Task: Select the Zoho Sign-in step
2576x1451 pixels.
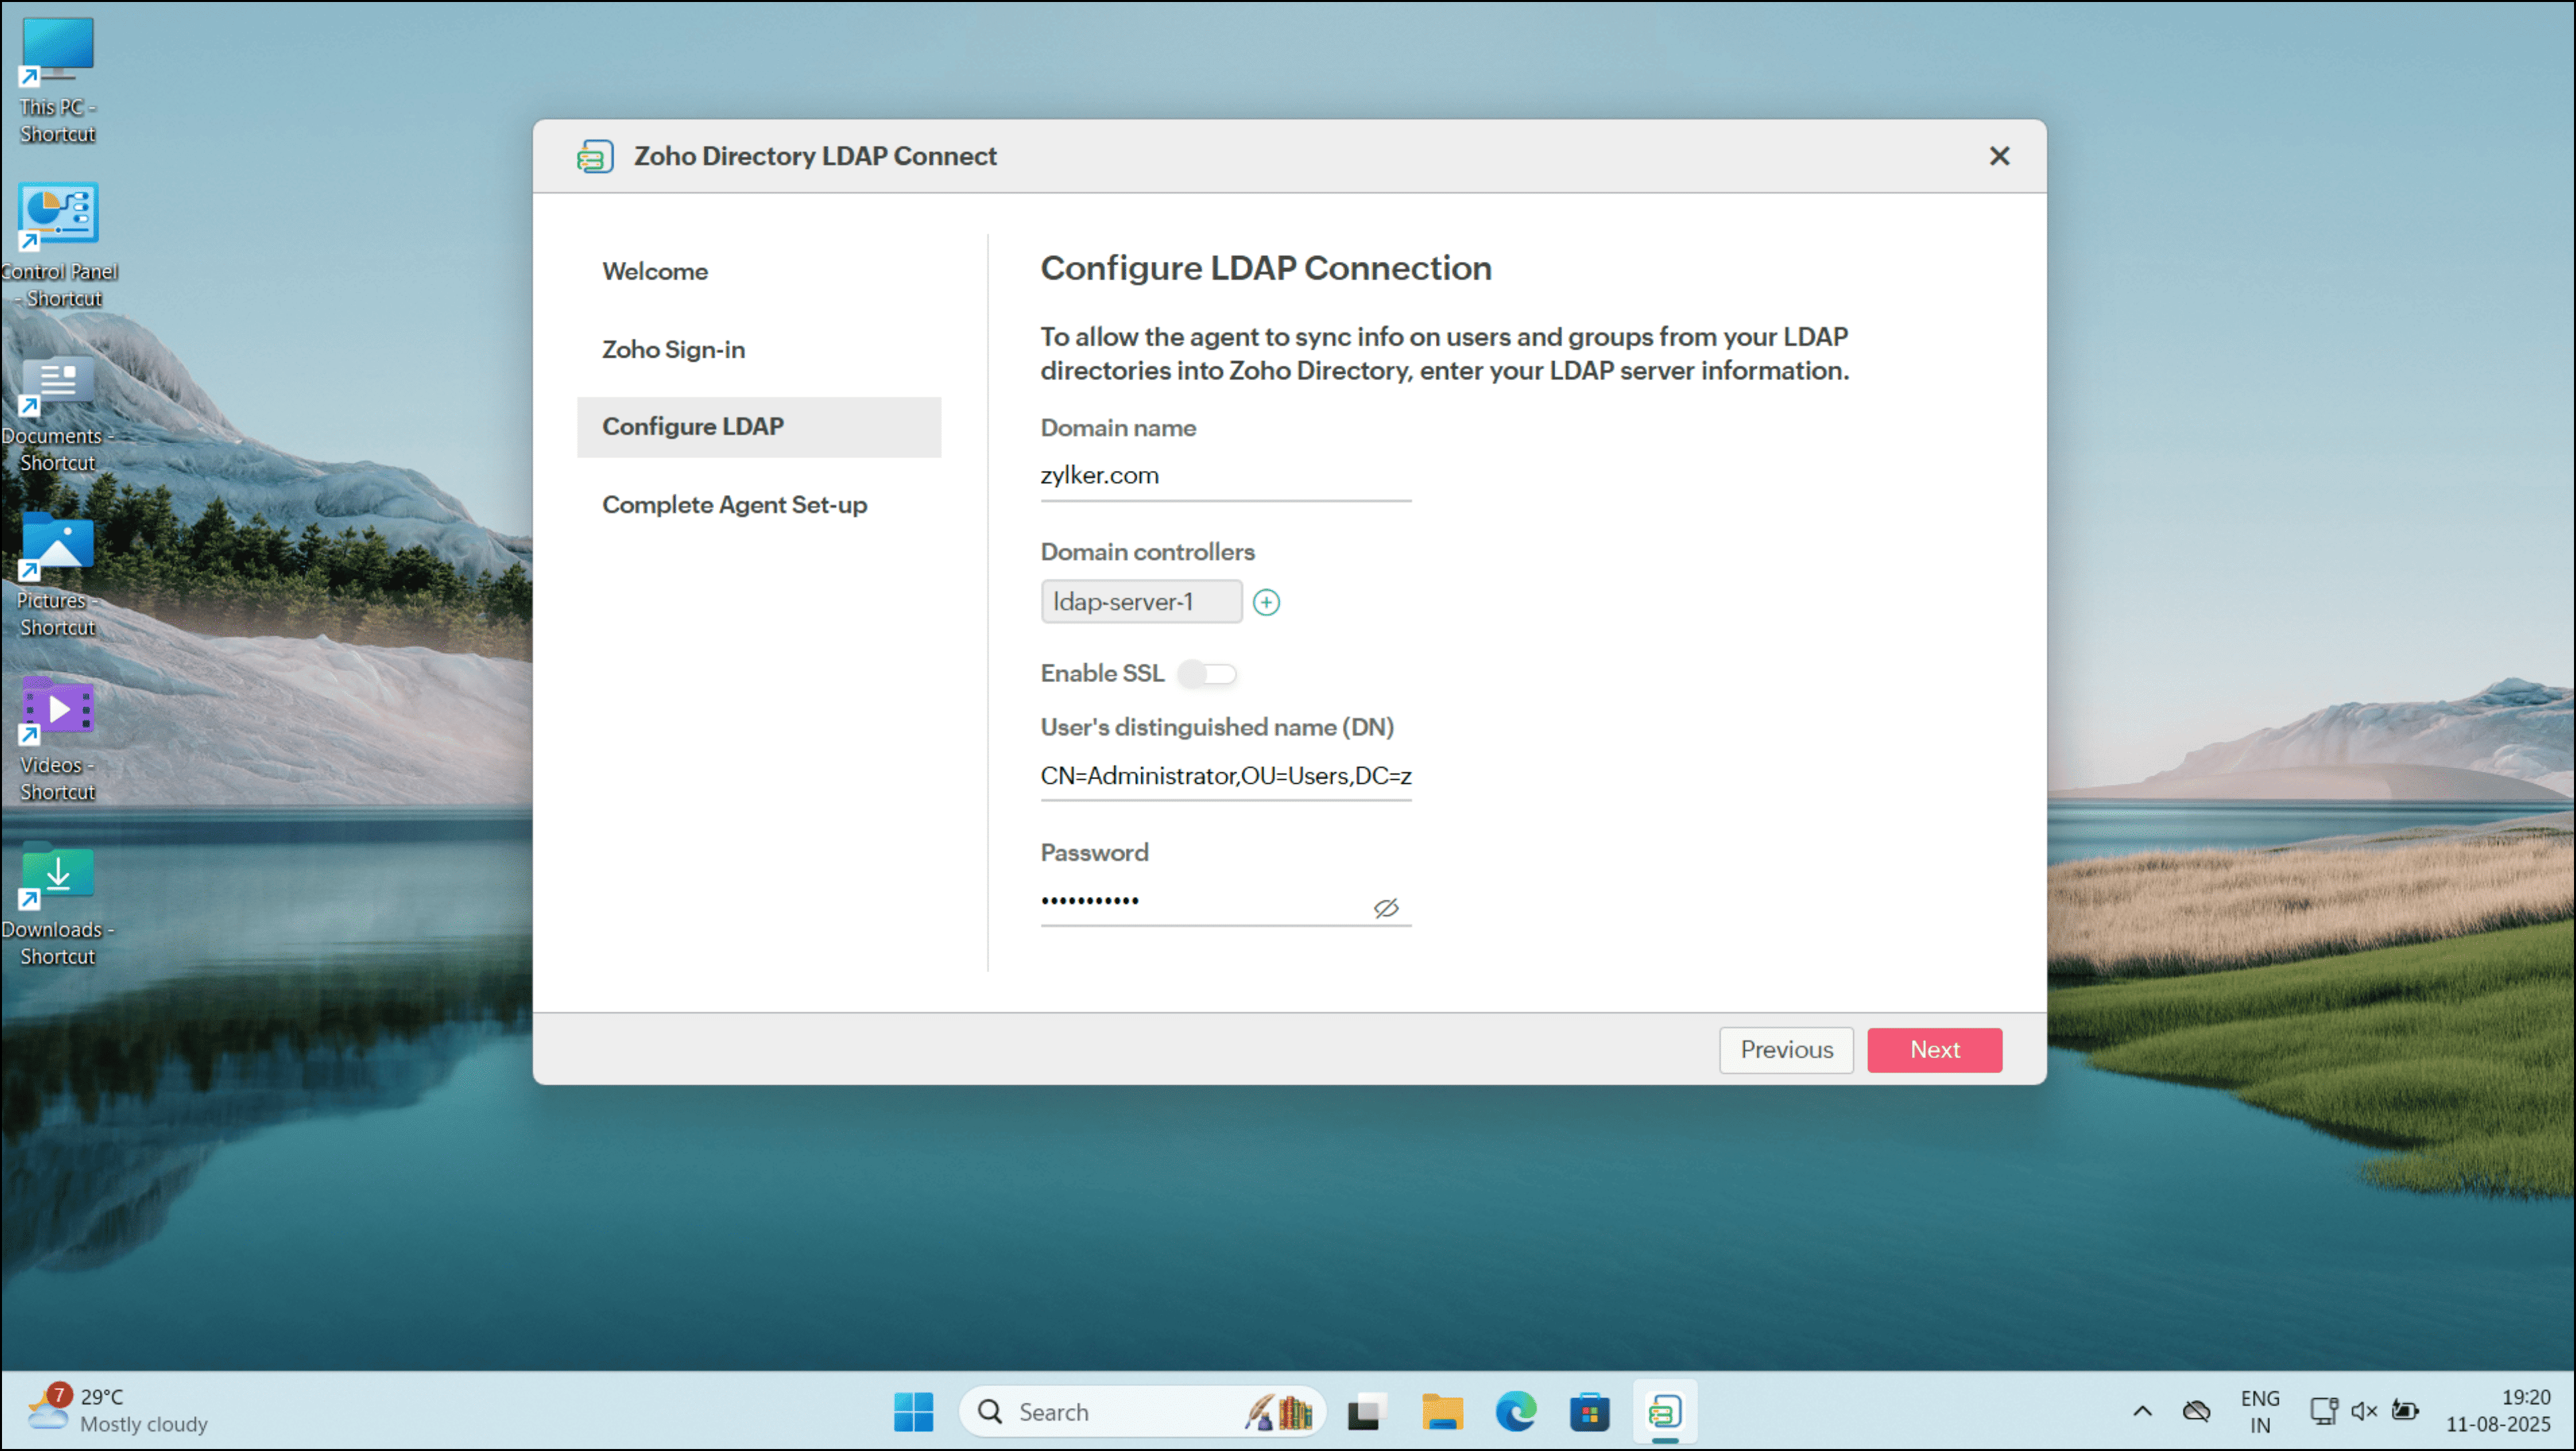Action: point(673,349)
